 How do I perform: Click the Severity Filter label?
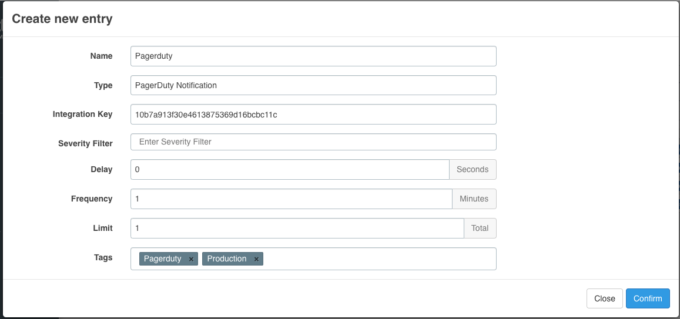click(x=85, y=143)
